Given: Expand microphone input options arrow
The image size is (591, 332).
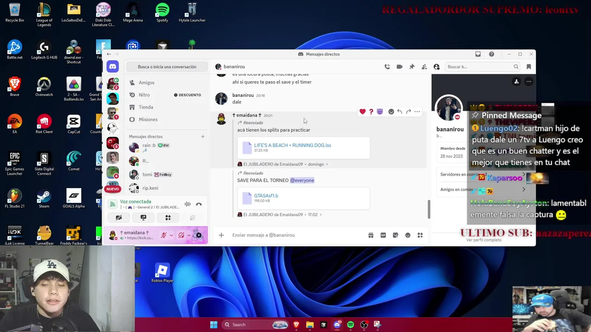Looking at the screenshot, I should point(171,235).
